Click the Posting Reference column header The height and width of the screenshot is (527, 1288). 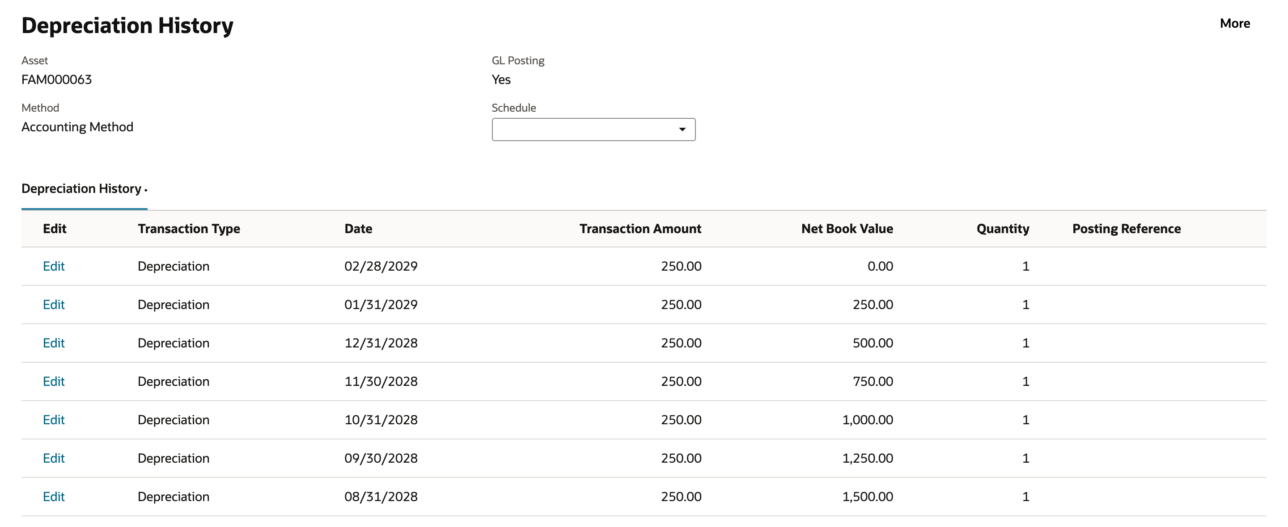pos(1127,229)
